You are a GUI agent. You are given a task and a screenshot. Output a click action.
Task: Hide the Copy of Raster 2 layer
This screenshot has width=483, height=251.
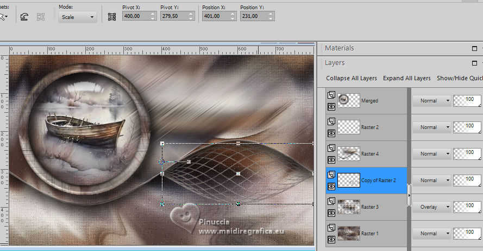[331, 186]
